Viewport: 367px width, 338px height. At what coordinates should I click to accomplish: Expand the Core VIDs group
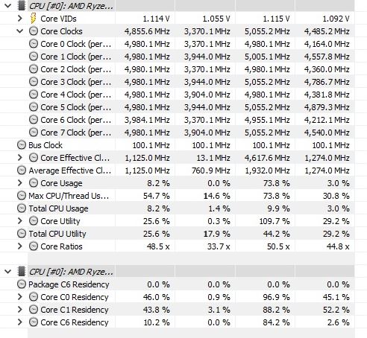pos(20,19)
